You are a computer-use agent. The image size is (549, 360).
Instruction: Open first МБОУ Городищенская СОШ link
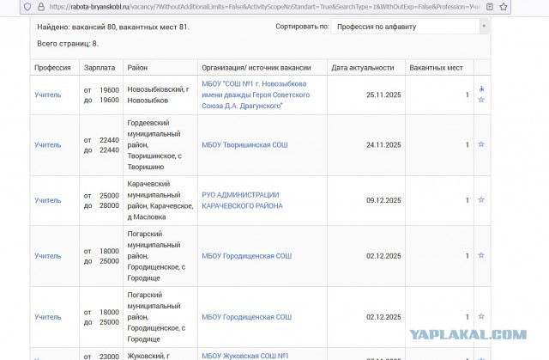[246, 256]
